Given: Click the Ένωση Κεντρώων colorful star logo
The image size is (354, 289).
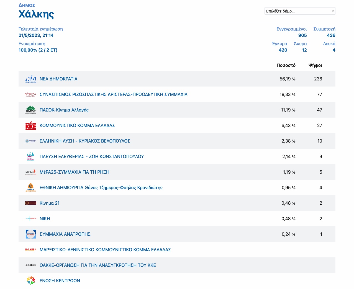Looking at the screenshot, I should click(x=31, y=281).
